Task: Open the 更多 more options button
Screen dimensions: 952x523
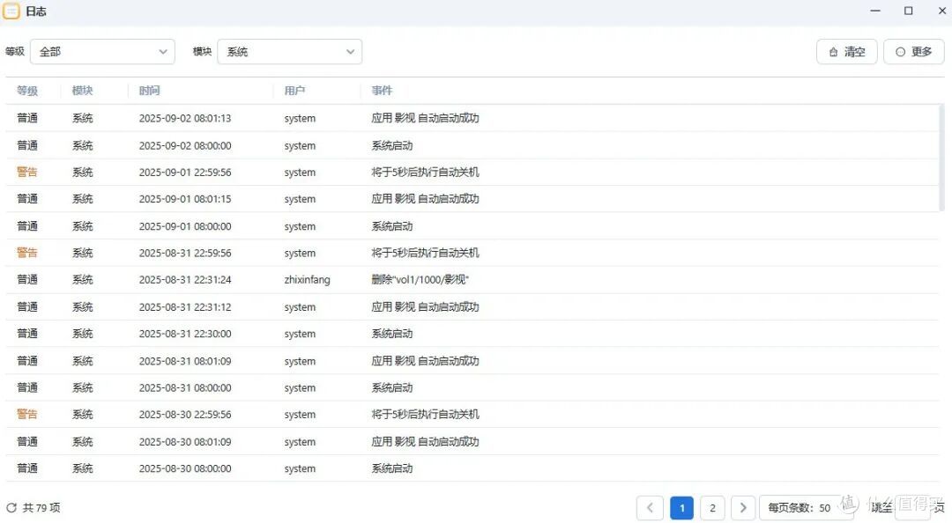Action: pos(914,52)
